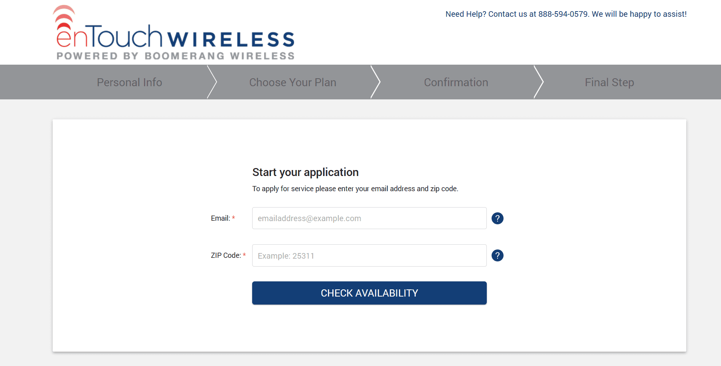Call the 888-594-0579 support number link
This screenshot has width=721, height=366.
point(563,14)
